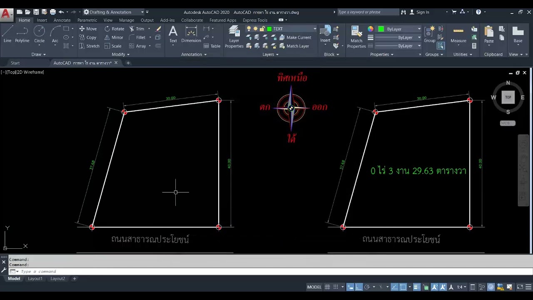Click the Copy tool
The height and width of the screenshot is (300, 533).
point(88,37)
